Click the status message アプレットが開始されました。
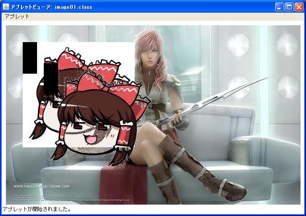This screenshot has height=216, width=306. point(37,209)
